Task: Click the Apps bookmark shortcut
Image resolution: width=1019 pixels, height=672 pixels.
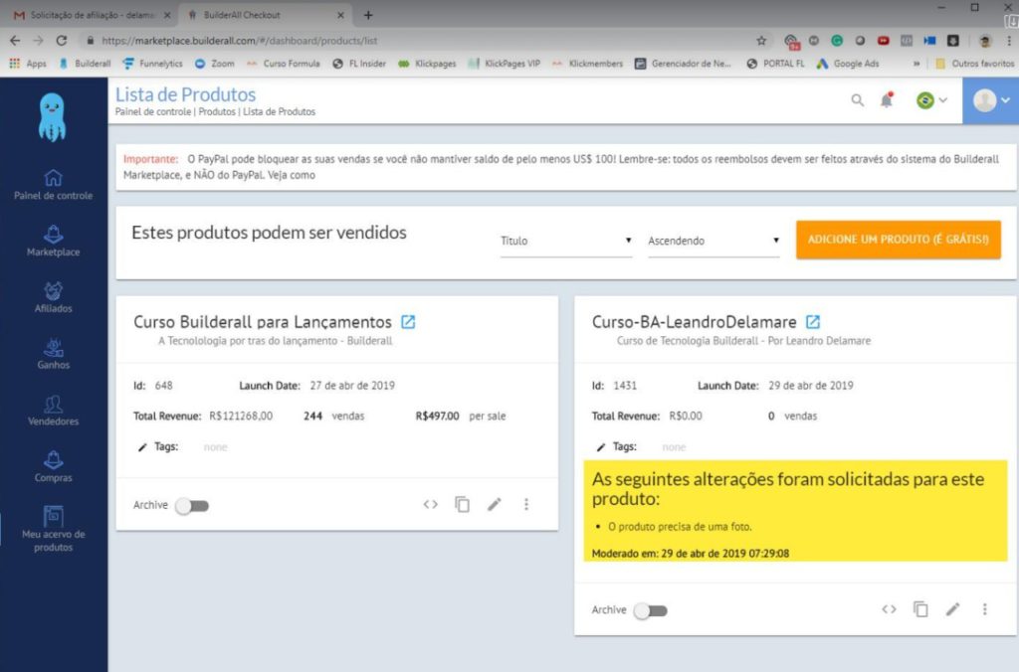Action: click(x=28, y=64)
